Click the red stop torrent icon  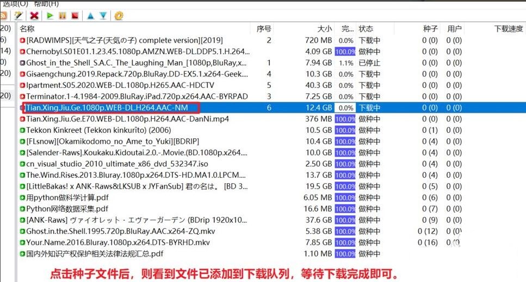[75, 15]
